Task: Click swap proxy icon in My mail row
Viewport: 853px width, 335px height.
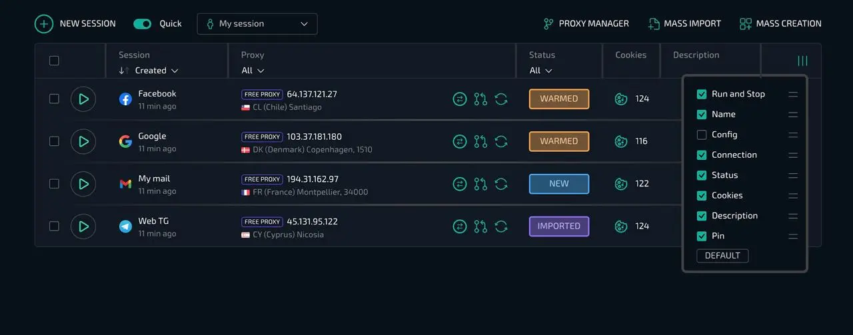Action: click(460, 184)
